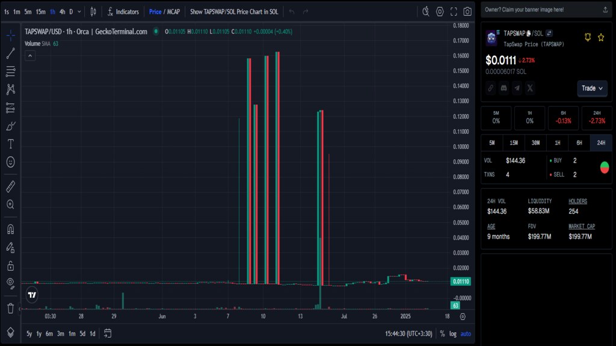
Task: Open the token's Discord link
Action: click(504, 88)
